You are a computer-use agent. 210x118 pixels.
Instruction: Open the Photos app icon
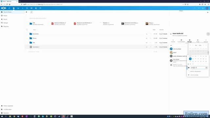coord(18,8)
